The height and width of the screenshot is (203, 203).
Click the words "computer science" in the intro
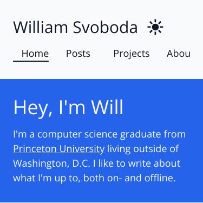click(77, 135)
